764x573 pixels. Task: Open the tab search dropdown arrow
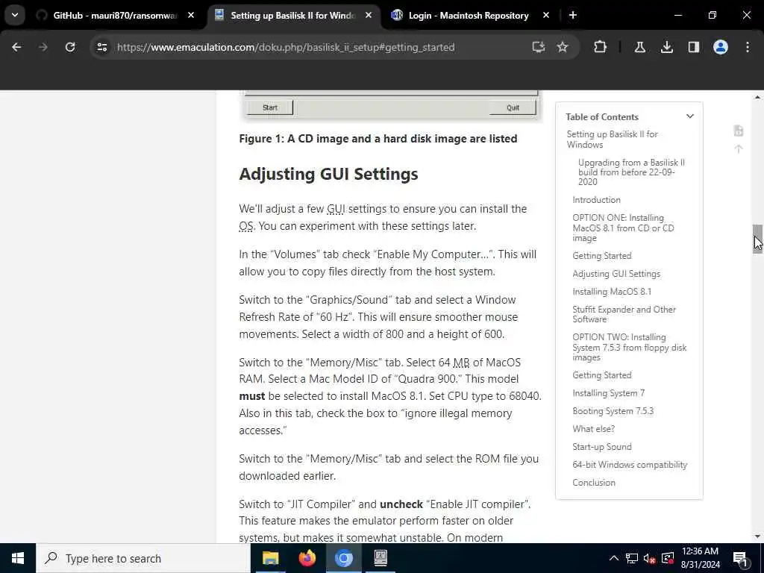pyautogui.click(x=15, y=15)
